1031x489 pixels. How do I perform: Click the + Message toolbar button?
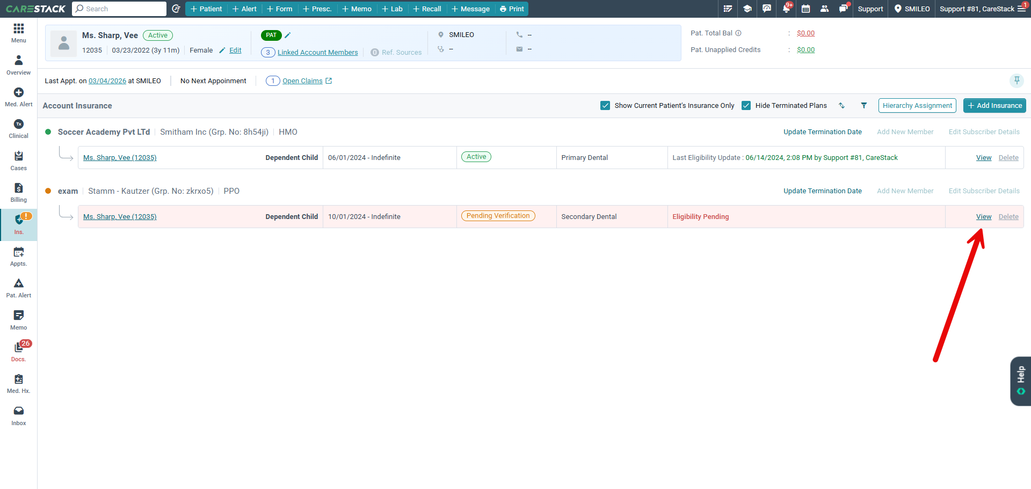pos(471,9)
